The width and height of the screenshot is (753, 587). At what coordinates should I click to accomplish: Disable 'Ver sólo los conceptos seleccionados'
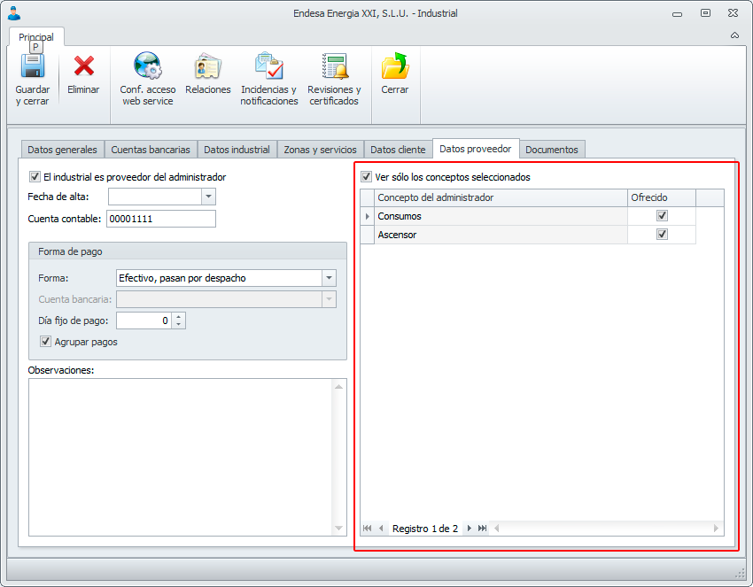pos(367,177)
